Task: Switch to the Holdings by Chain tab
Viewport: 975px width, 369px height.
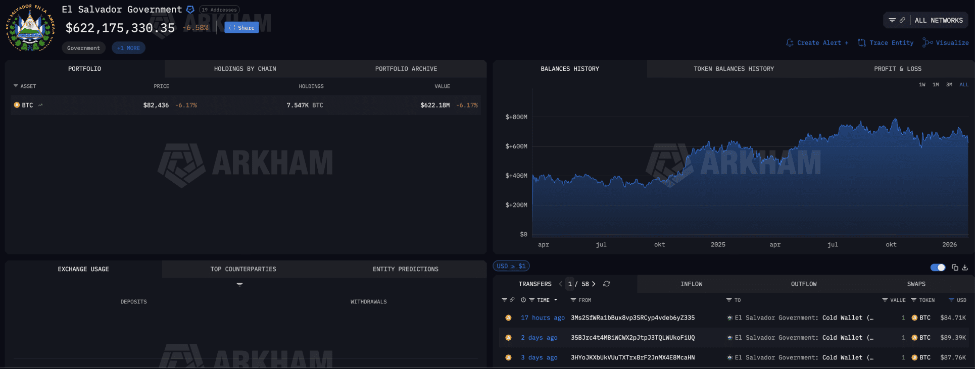Action: tap(245, 69)
